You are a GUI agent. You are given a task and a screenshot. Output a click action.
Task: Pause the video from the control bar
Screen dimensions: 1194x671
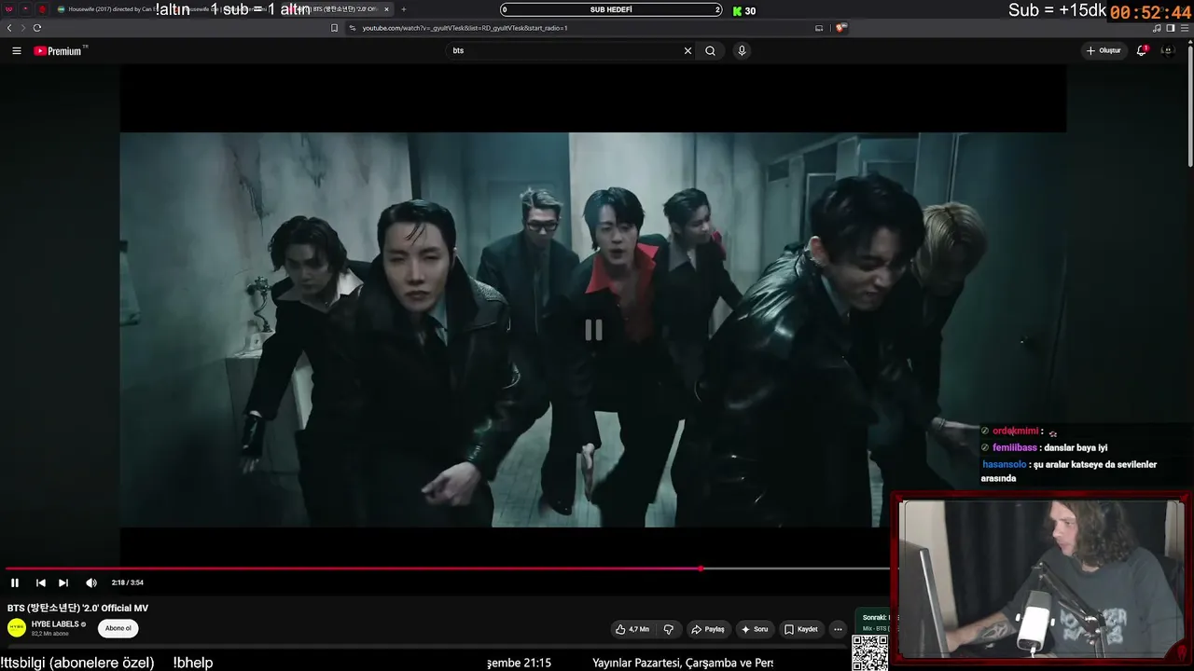tap(15, 582)
